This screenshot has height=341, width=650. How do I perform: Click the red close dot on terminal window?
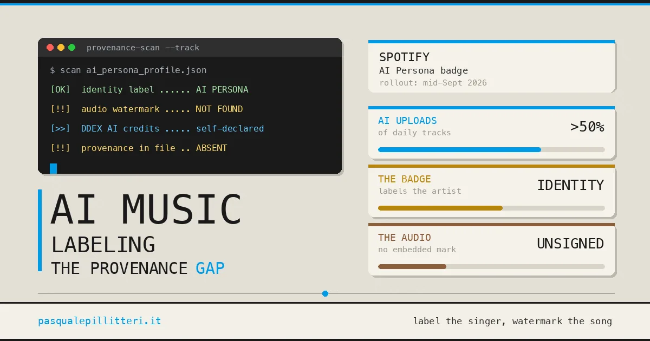click(50, 48)
